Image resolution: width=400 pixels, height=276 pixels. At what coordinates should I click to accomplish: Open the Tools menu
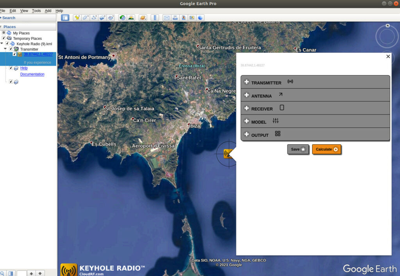(36, 11)
